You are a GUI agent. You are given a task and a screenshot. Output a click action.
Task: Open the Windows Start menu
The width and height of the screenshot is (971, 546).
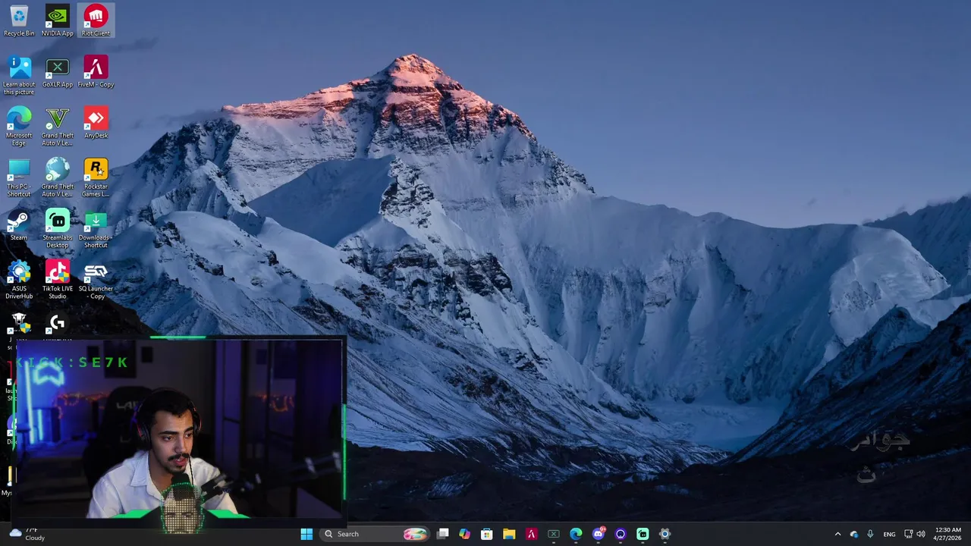click(306, 534)
